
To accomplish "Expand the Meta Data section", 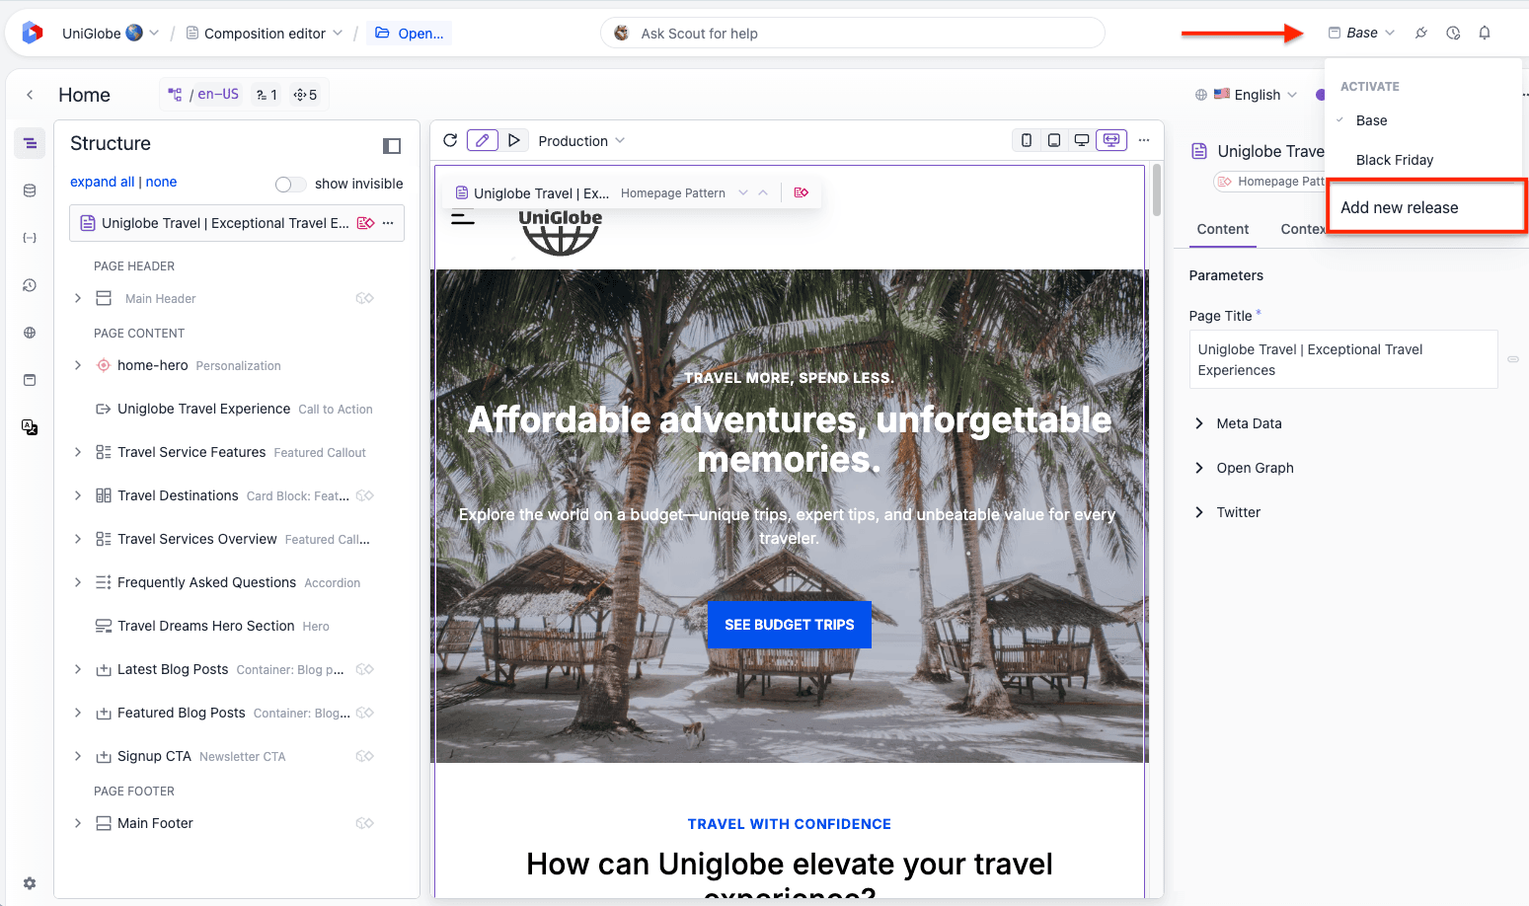I will (1238, 423).
